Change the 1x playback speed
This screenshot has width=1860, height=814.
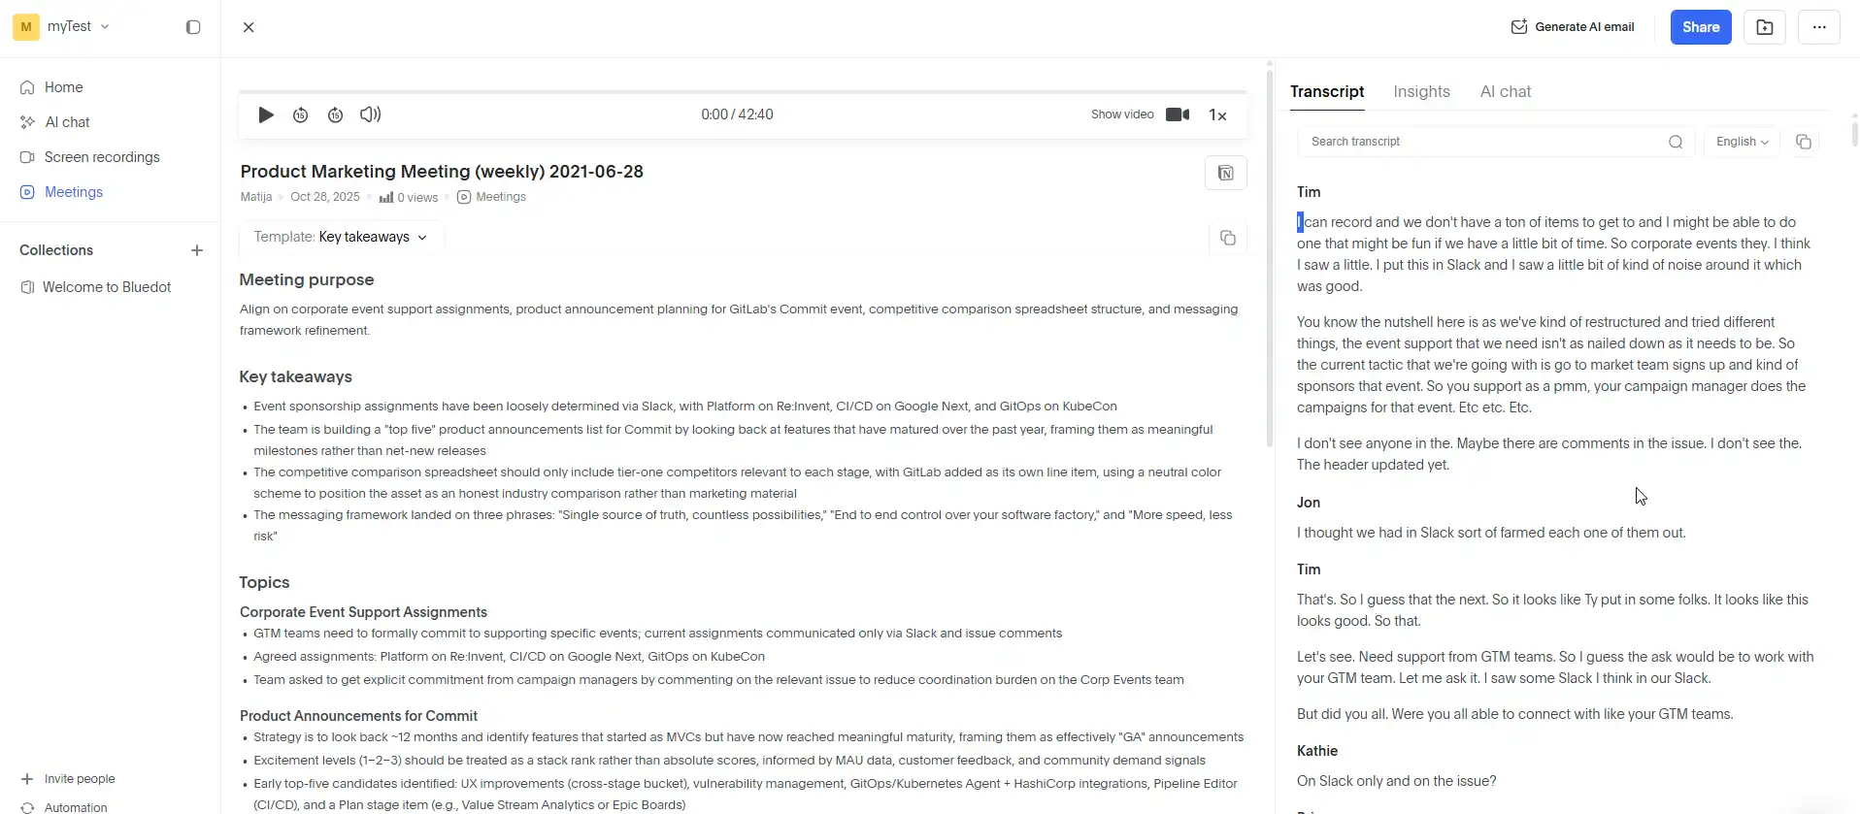[x=1217, y=114]
